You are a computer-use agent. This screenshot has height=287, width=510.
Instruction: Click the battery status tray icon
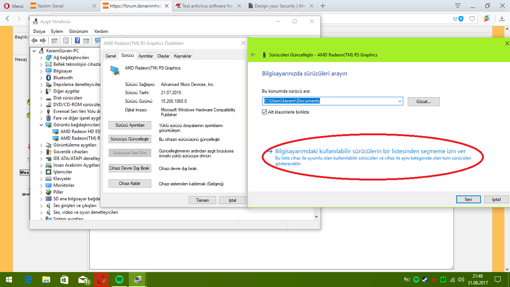tap(407, 280)
